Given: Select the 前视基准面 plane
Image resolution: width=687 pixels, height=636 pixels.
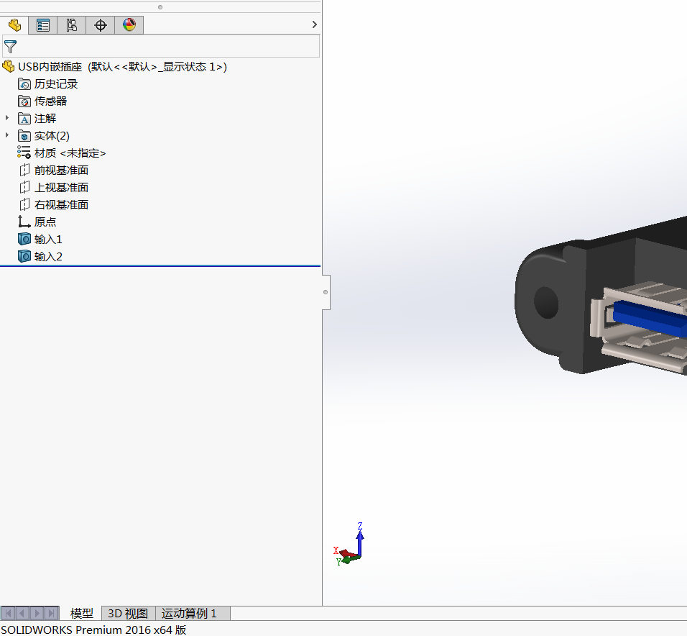Looking at the screenshot, I should [61, 171].
